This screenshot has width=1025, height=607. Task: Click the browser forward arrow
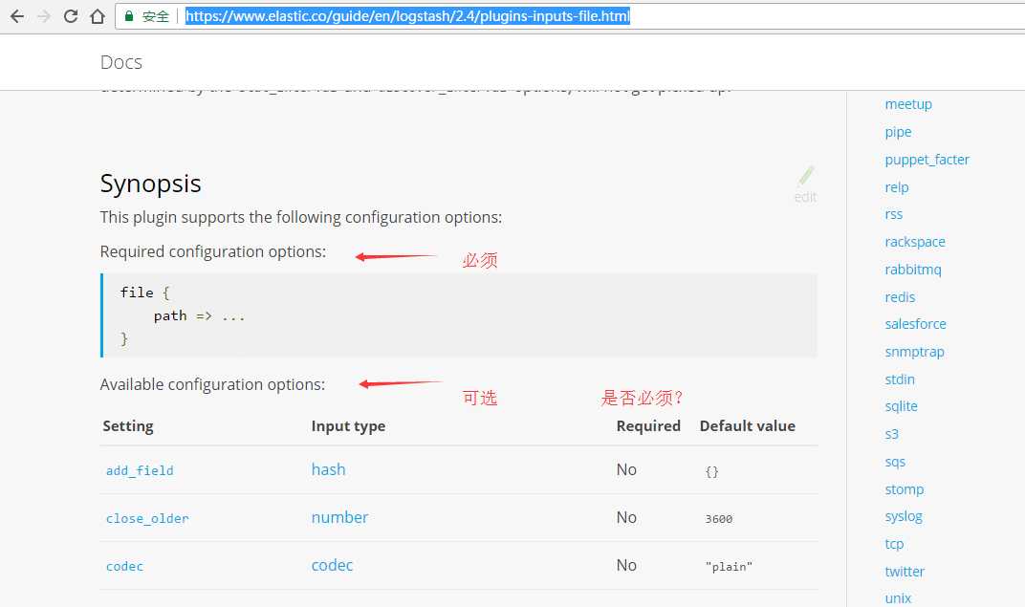[x=44, y=16]
